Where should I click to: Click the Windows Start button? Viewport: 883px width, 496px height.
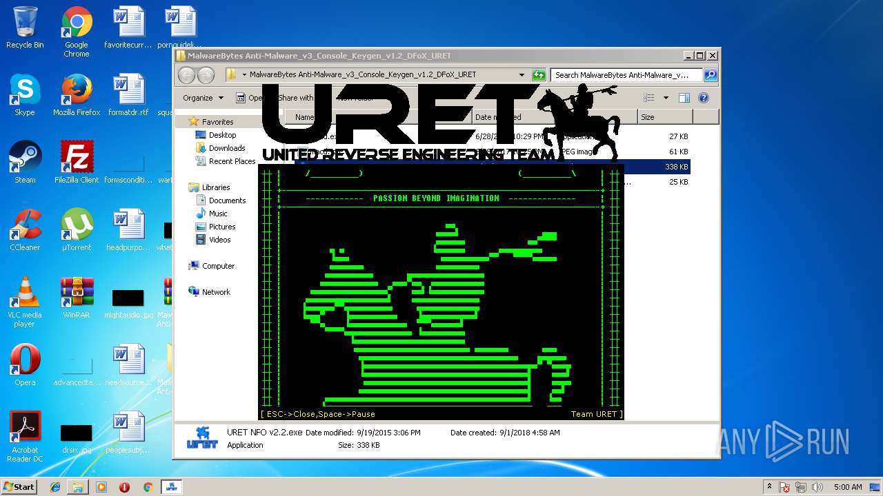19,487
